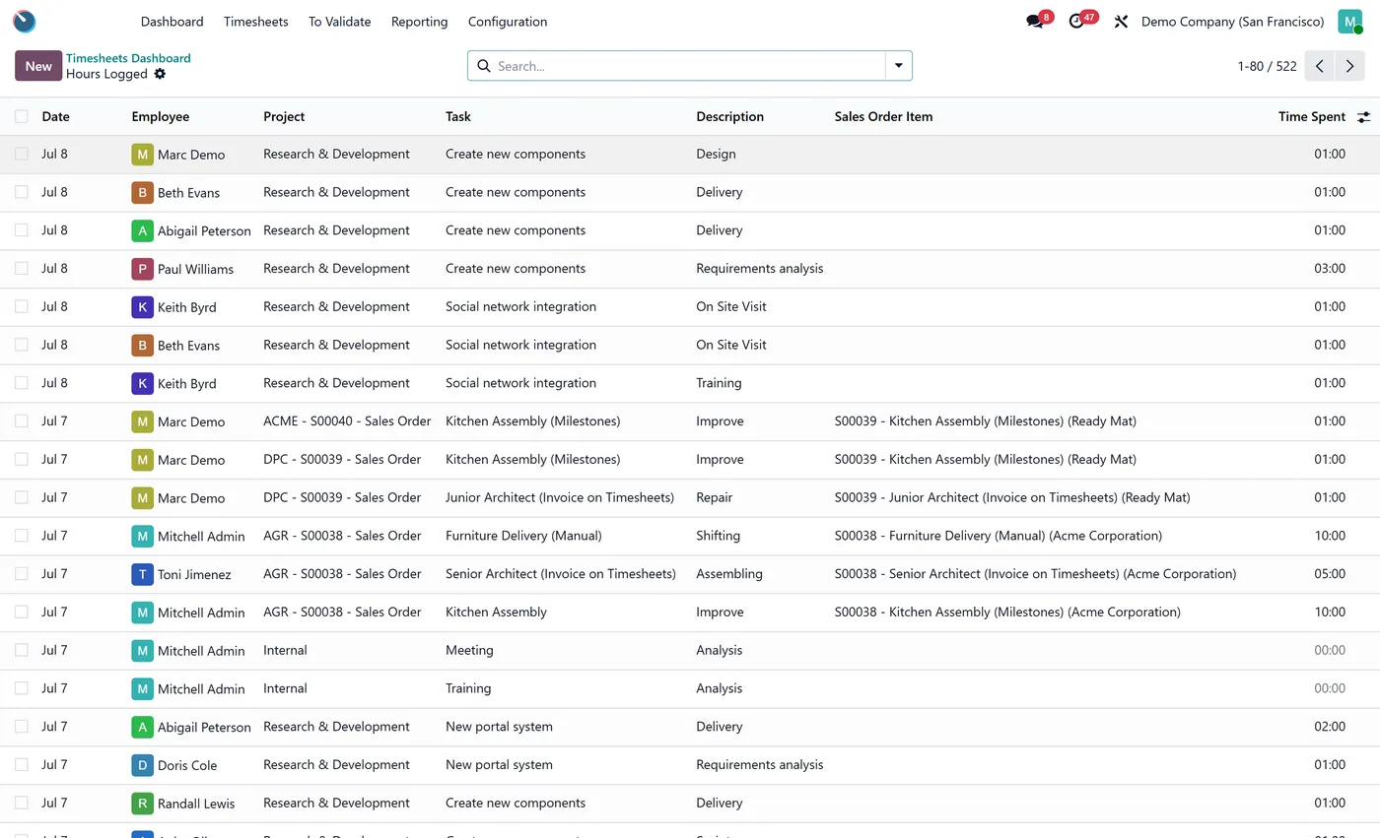1380x838 pixels.
Task: Sort by the Time Spent column header
Action: (x=1312, y=116)
